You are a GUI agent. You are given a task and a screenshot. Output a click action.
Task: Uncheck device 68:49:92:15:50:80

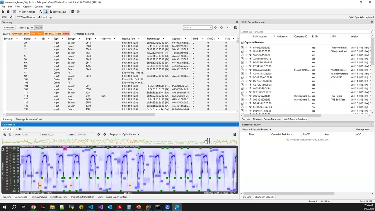[242, 47]
